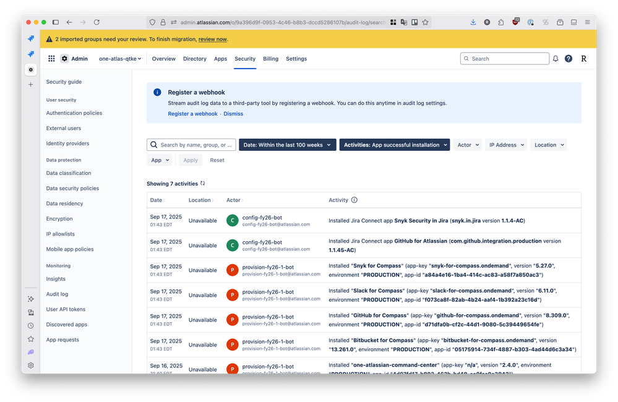Open the history clock icon in sidebar
This screenshot has width=618, height=402.
[x=31, y=325]
